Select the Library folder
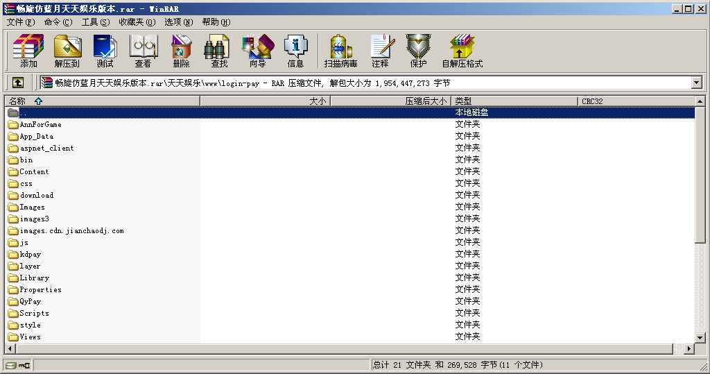The height and width of the screenshot is (374, 710). [28, 278]
